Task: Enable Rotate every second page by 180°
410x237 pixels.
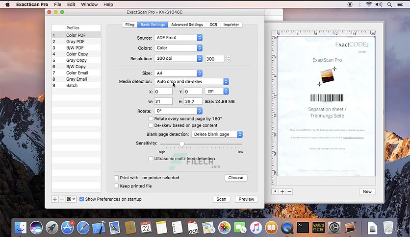Action: pyautogui.click(x=151, y=119)
